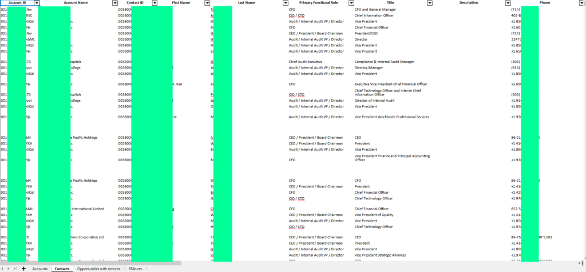
Task: Select 'Vice President Strategic Alliances' cell
Action: pyautogui.click(x=380, y=255)
